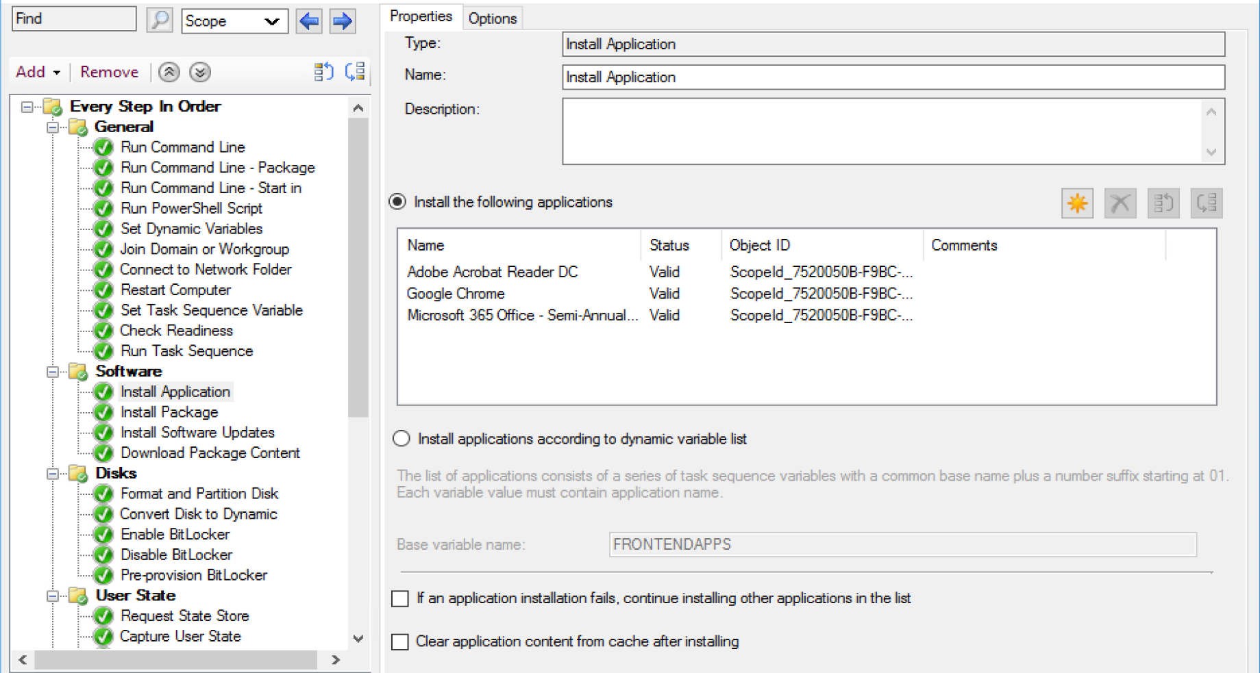Click the blue right arrow (next result)

pos(342,21)
